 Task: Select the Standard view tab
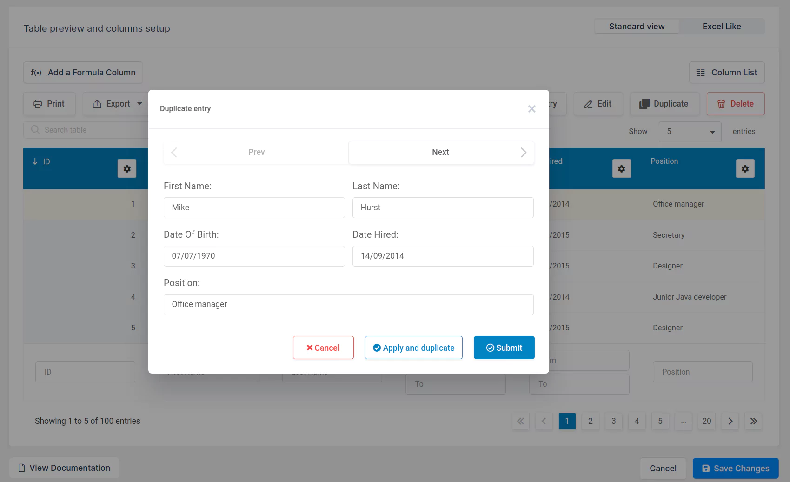click(x=637, y=26)
